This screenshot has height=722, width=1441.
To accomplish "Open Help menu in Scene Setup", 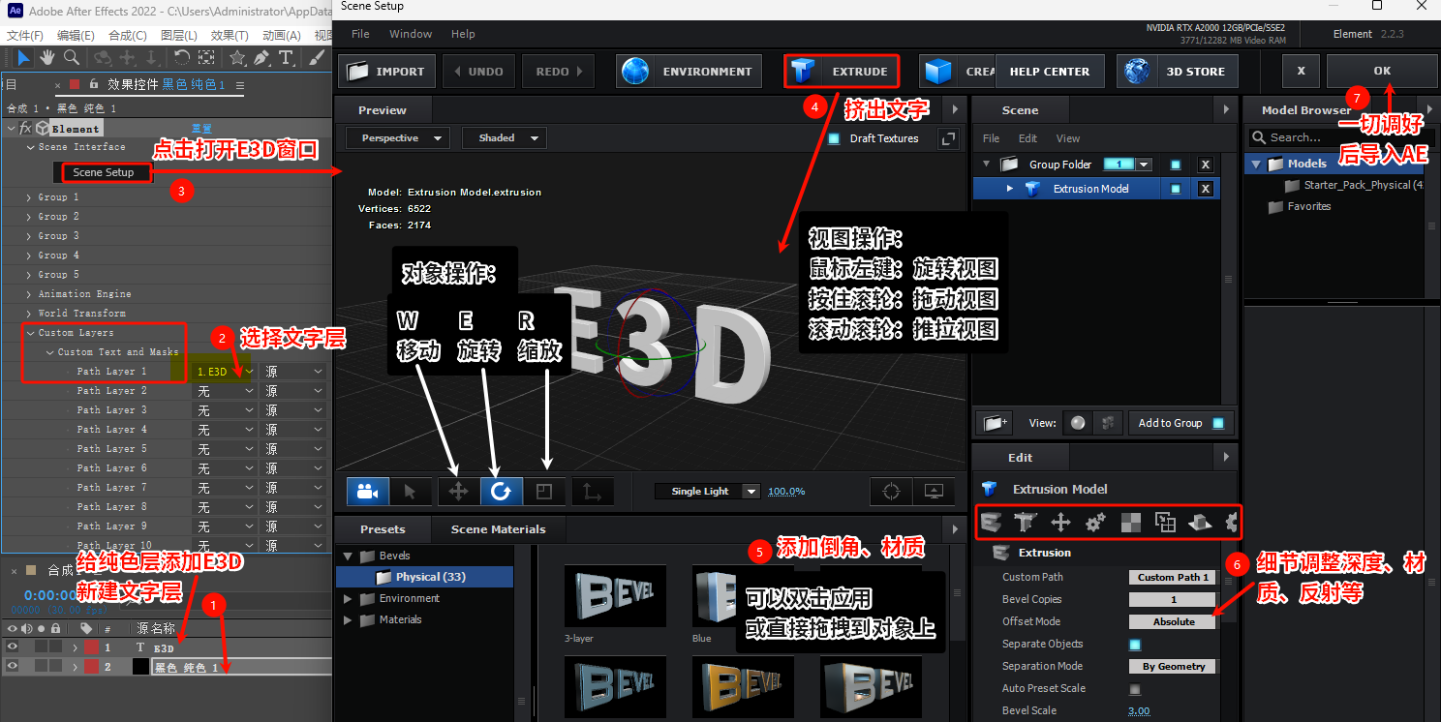I will [x=463, y=34].
